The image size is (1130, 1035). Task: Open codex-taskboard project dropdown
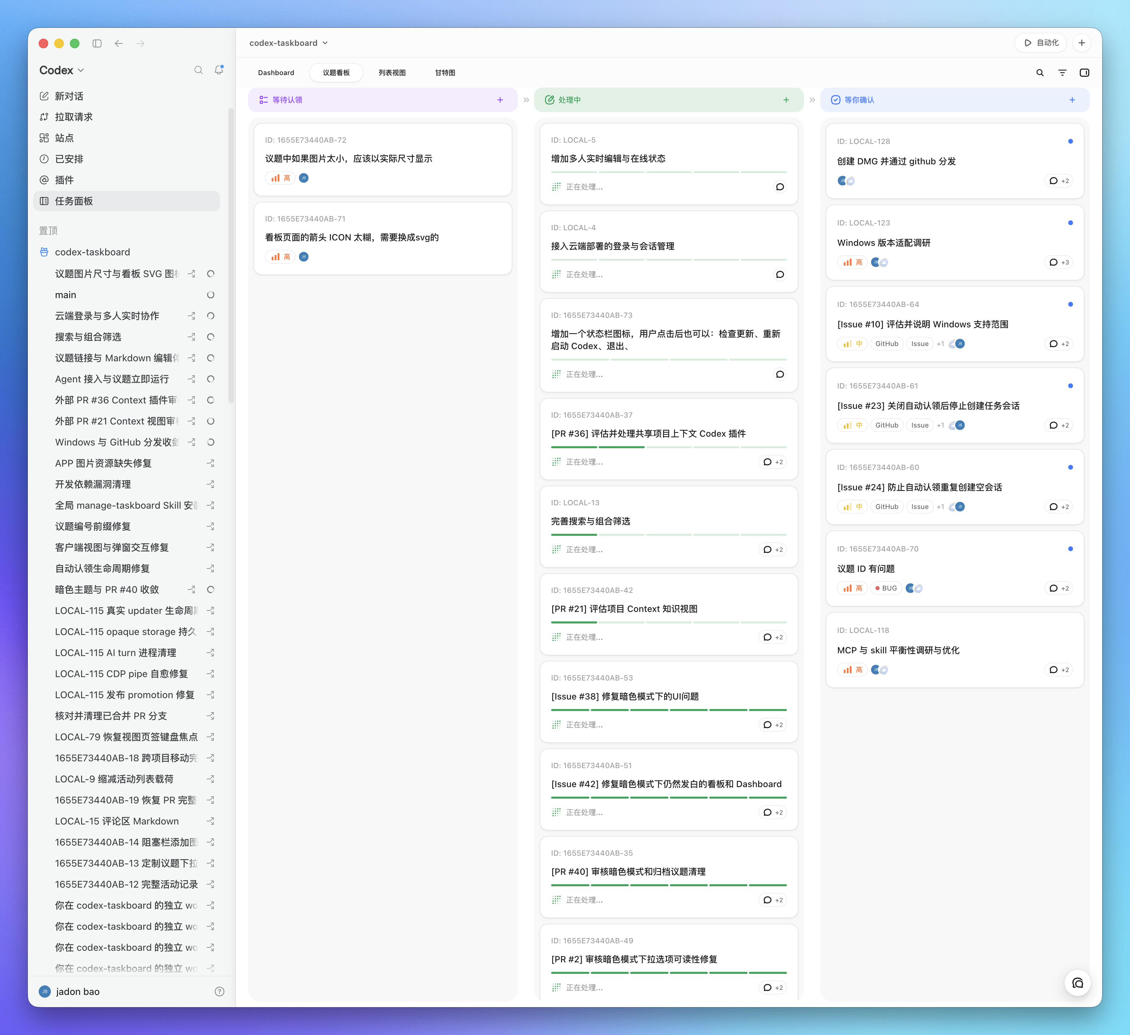pyautogui.click(x=289, y=43)
